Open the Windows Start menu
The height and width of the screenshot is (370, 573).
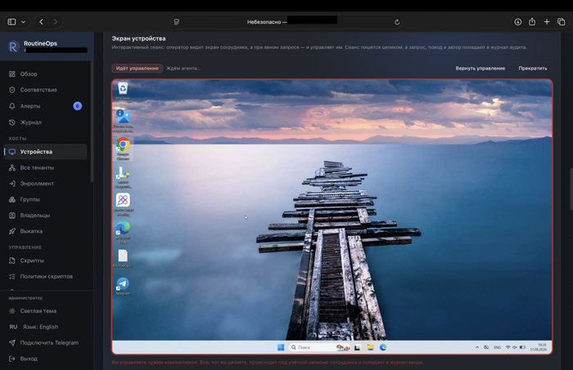[281, 347]
